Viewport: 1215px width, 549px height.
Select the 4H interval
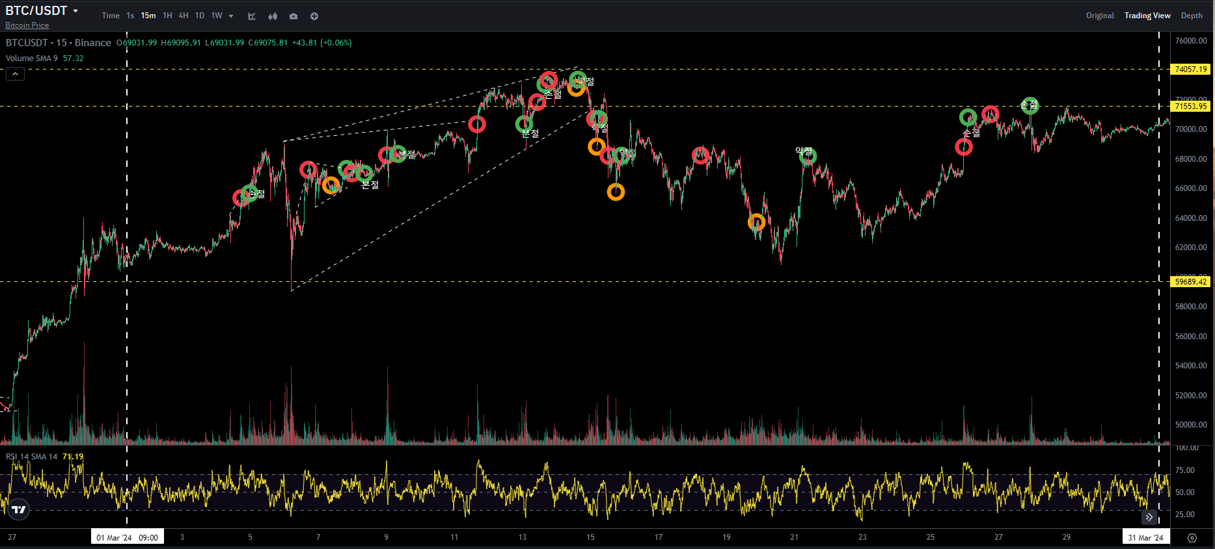tap(184, 16)
